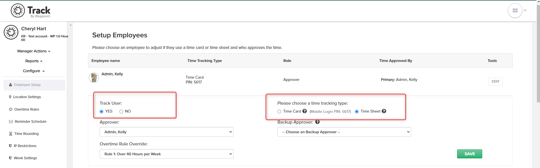Screen dimensions: 540x168
Task: Click the Location Settings pin icon
Action: 10,97
